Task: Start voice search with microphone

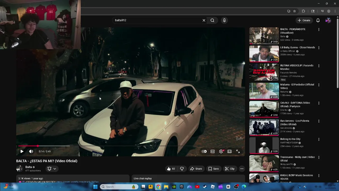Action: click(x=224, y=20)
